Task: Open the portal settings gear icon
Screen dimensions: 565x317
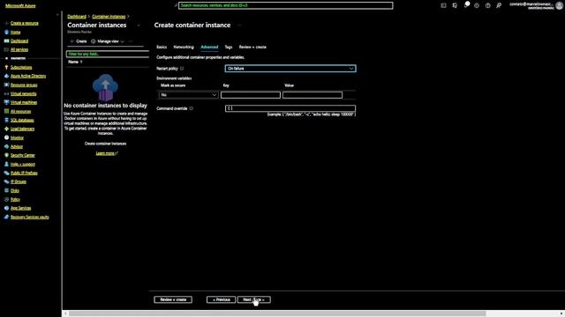Action: pyautogui.click(x=477, y=5)
